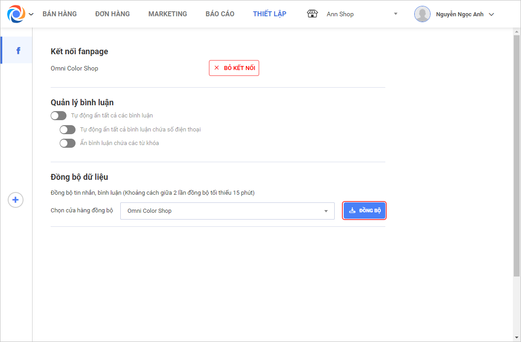This screenshot has height=342, width=521.
Task: Open the MARKETING menu
Action: pyautogui.click(x=168, y=14)
